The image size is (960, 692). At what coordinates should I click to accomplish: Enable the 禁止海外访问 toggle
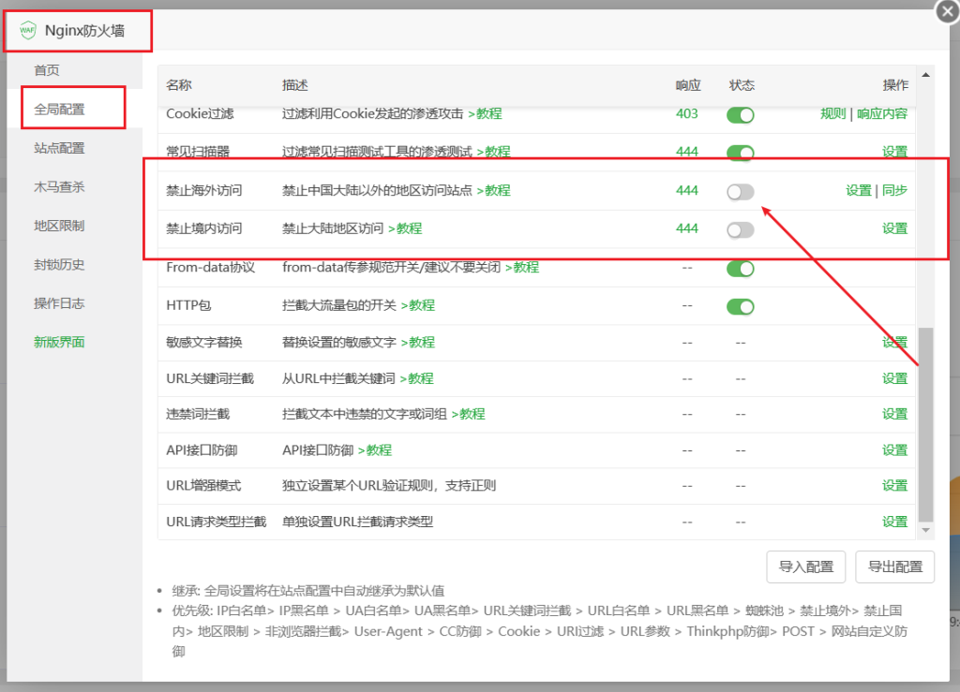pyautogui.click(x=741, y=191)
